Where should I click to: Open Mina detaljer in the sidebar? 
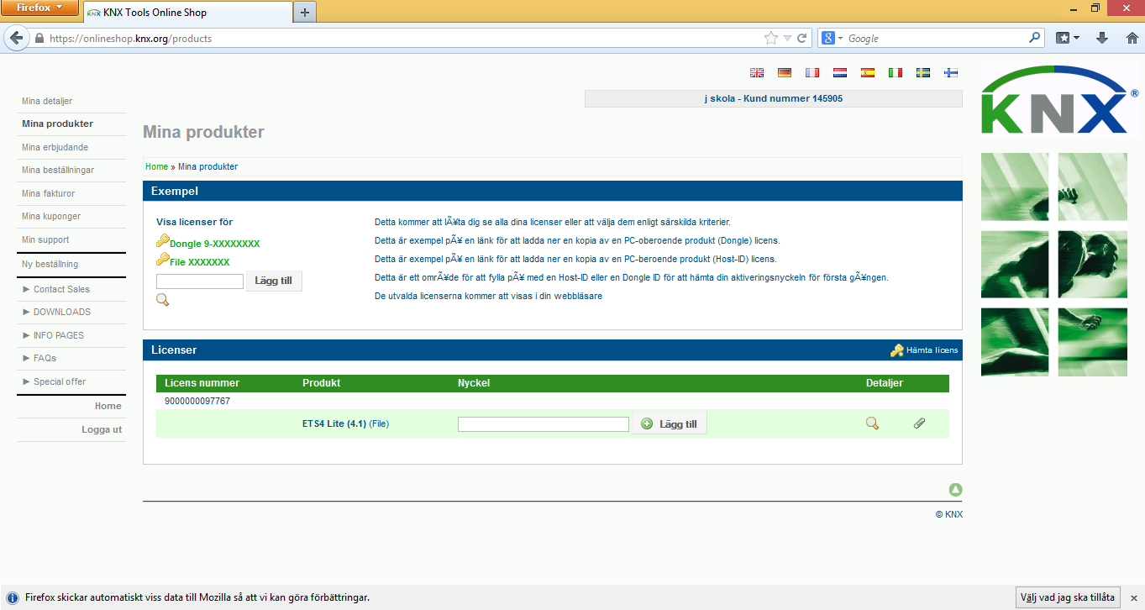(47, 101)
